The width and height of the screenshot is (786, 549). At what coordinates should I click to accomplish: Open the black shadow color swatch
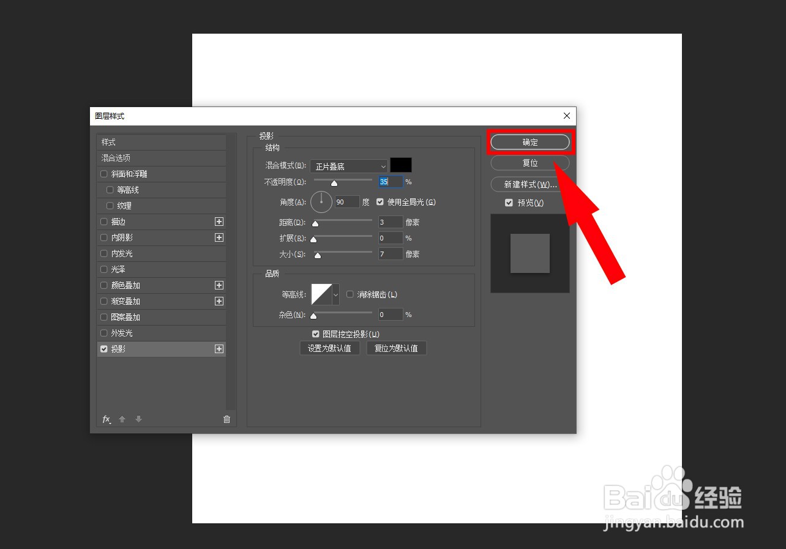click(x=401, y=165)
